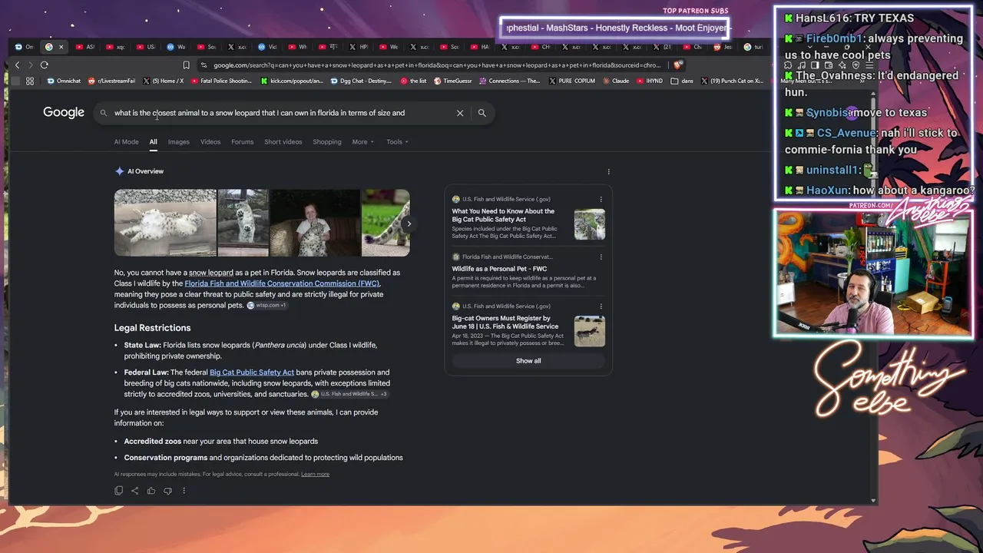Open the Brave shields icon in address bar
The height and width of the screenshot is (553, 983).
[677, 65]
